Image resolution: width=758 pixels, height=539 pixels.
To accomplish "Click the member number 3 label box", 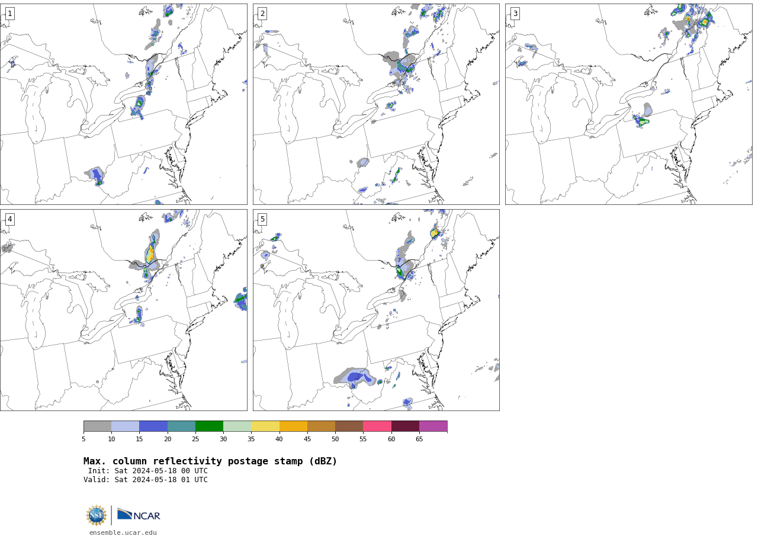I will [515, 14].
